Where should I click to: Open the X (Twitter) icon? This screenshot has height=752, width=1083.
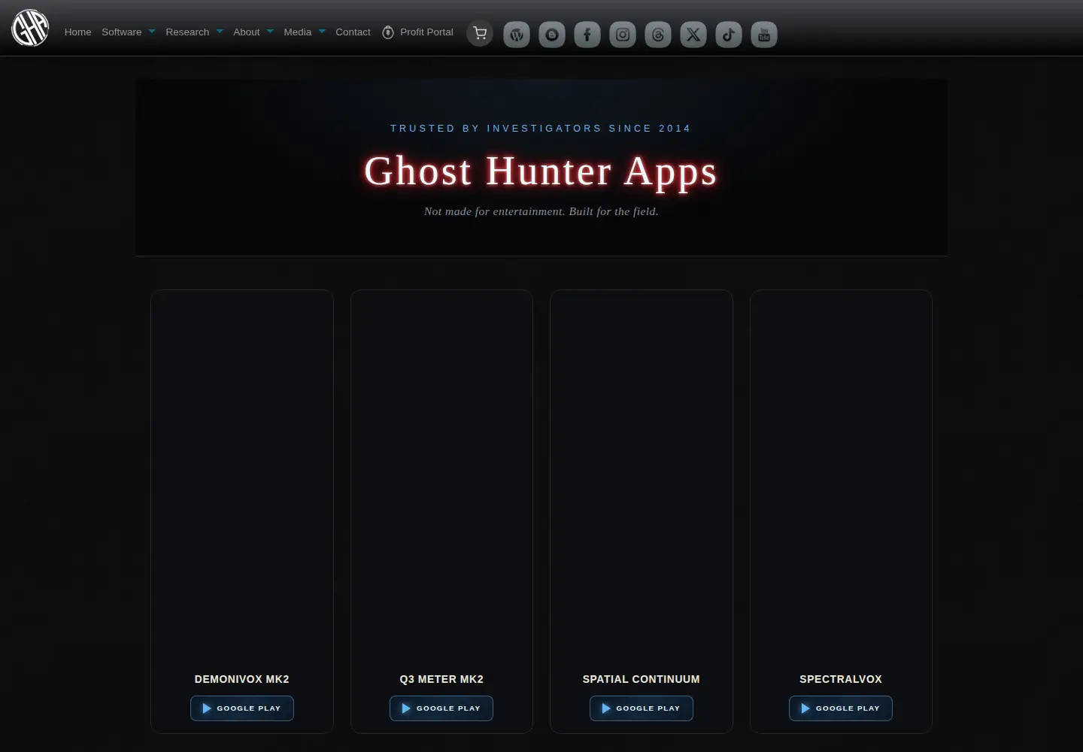[x=693, y=35]
